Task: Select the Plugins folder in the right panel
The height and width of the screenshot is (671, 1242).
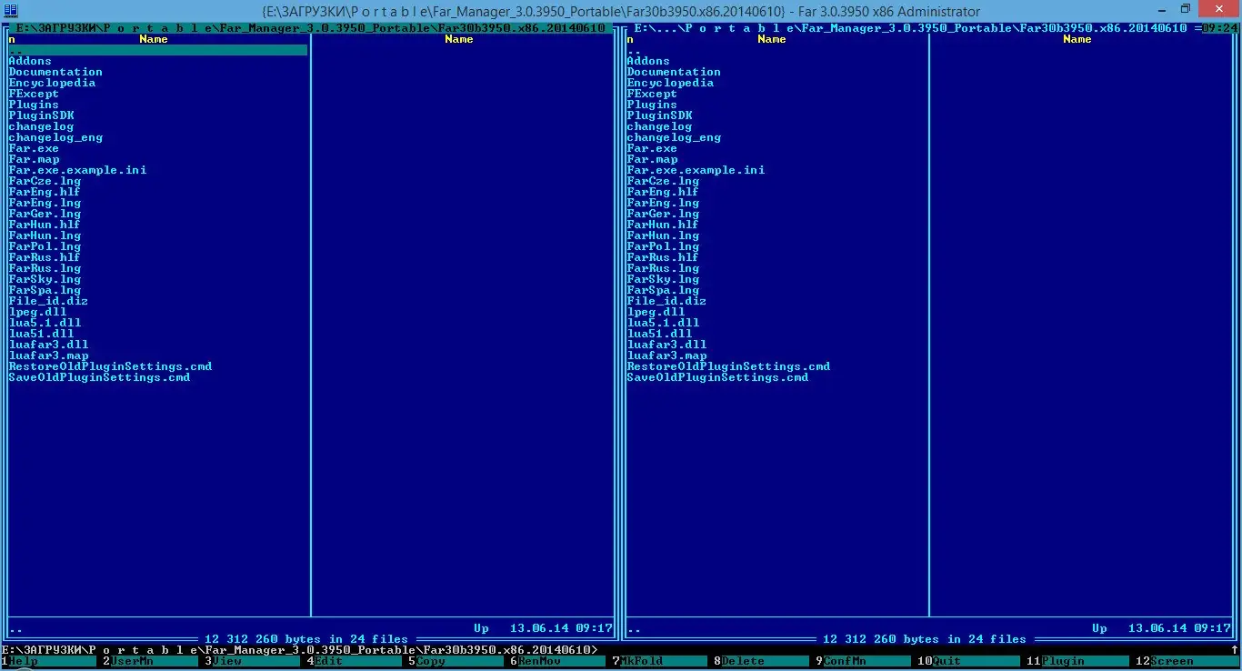Action: point(652,105)
